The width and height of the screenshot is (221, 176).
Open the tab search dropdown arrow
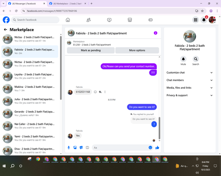(4, 4)
